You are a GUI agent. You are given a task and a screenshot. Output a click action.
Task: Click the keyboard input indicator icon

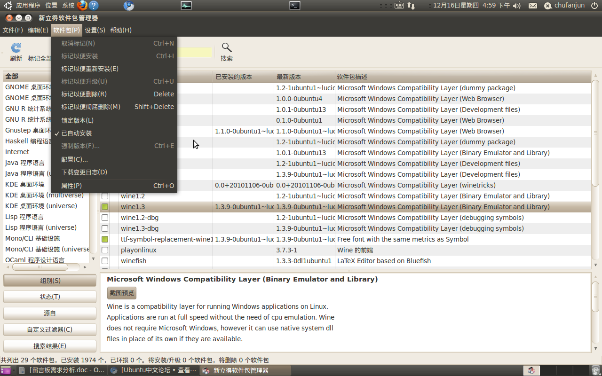399,6
